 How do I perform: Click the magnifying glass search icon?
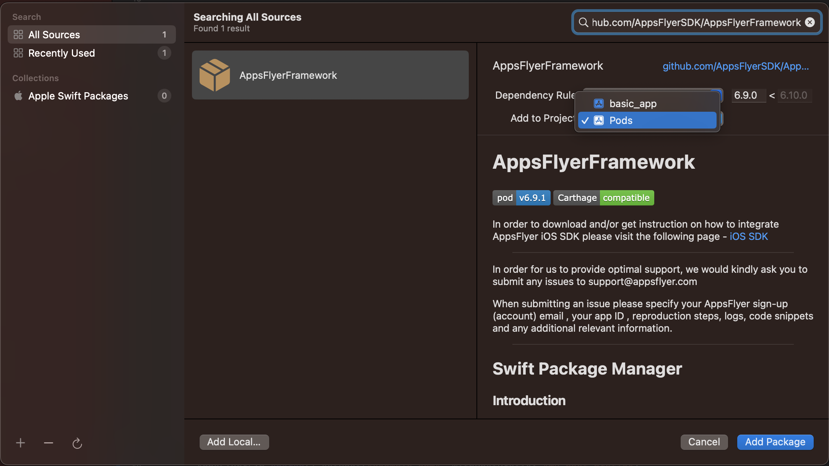tap(583, 23)
